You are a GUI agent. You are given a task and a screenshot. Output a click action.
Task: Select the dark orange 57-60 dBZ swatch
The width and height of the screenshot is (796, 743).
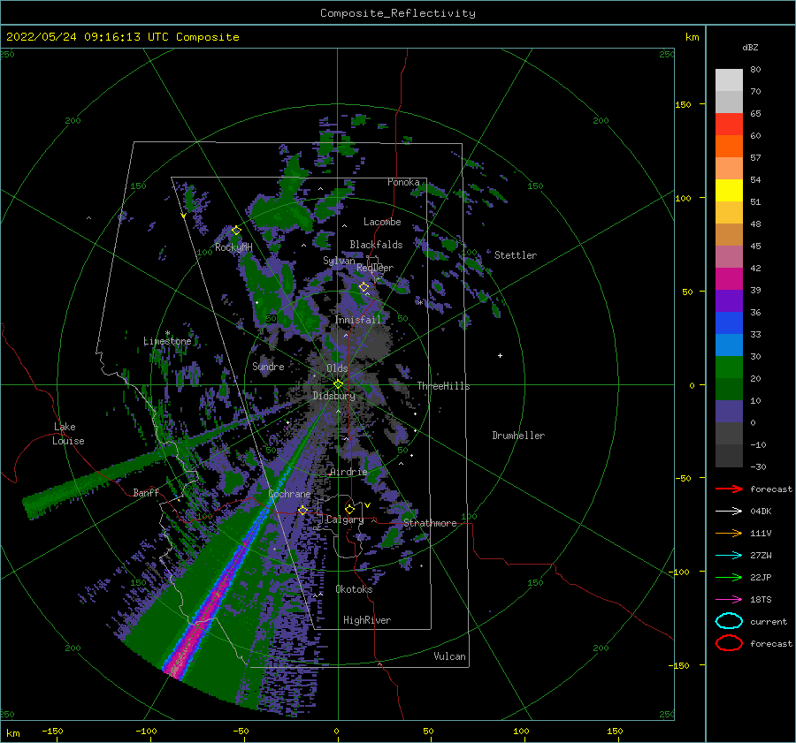pos(729,146)
